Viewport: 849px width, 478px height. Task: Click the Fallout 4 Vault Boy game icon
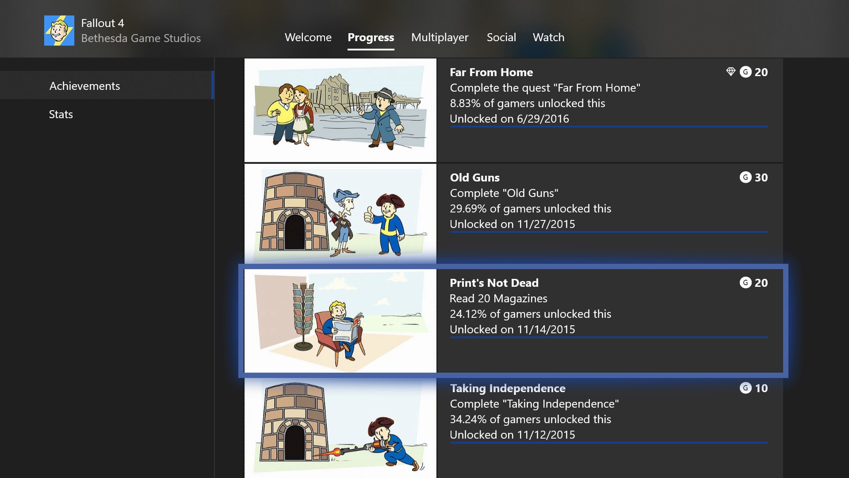click(59, 31)
